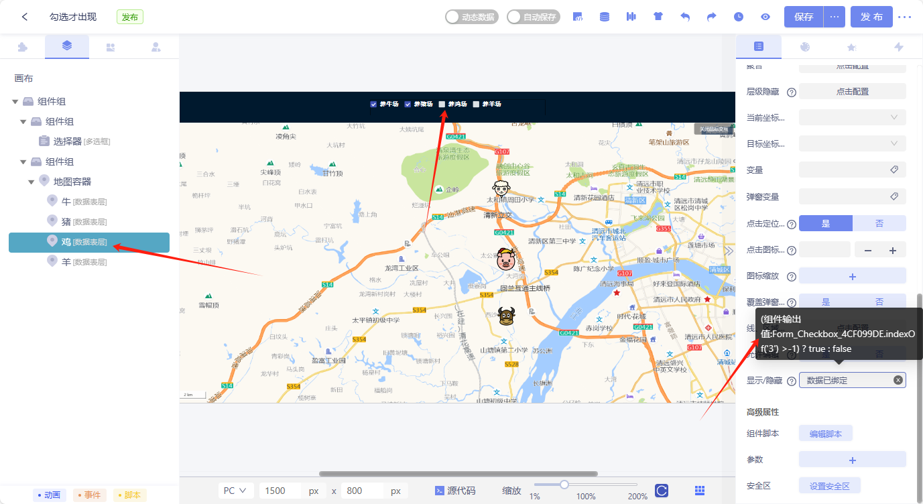Decrease 点击图标 value with minus stepper

(x=868, y=250)
